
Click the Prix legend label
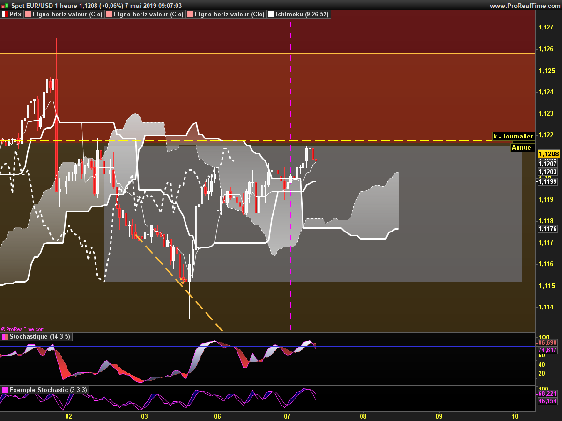(15, 15)
